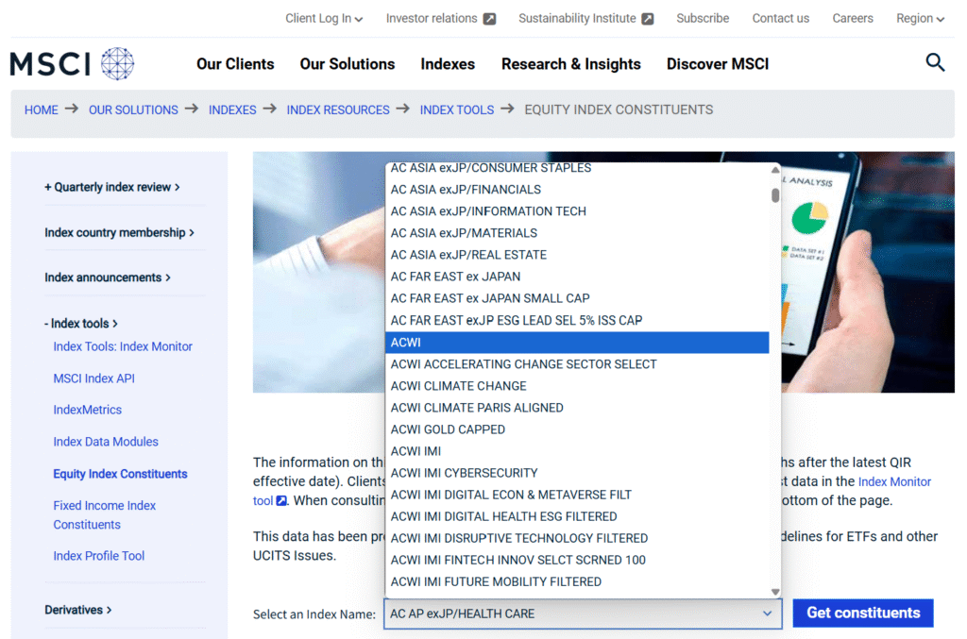Select ACWI ACCELERATING CHANGE SECTOR SELECT
The image size is (967, 639).
coord(577,364)
